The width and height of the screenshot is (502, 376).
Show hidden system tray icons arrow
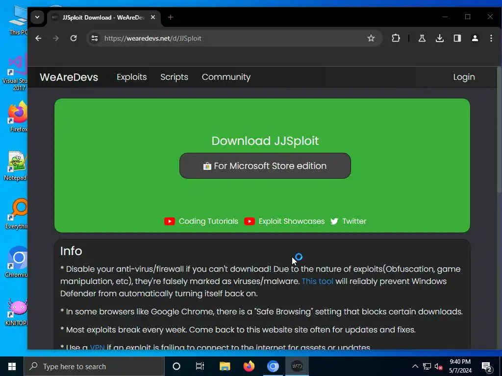(415, 366)
